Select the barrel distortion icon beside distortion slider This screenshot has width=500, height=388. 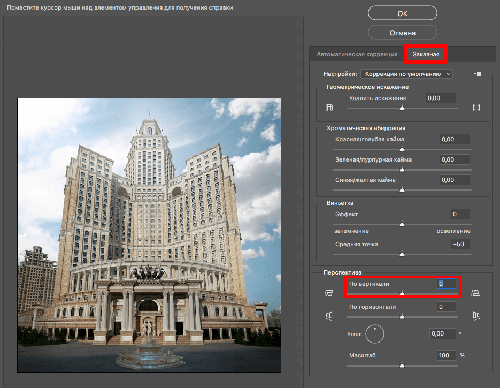329,107
